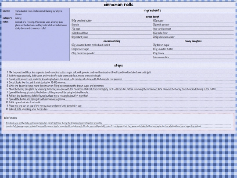Viewport: 237px width, 178px height.
Task: Click step 3 "Knead until smooth and elastic"
Action: point(65,79)
